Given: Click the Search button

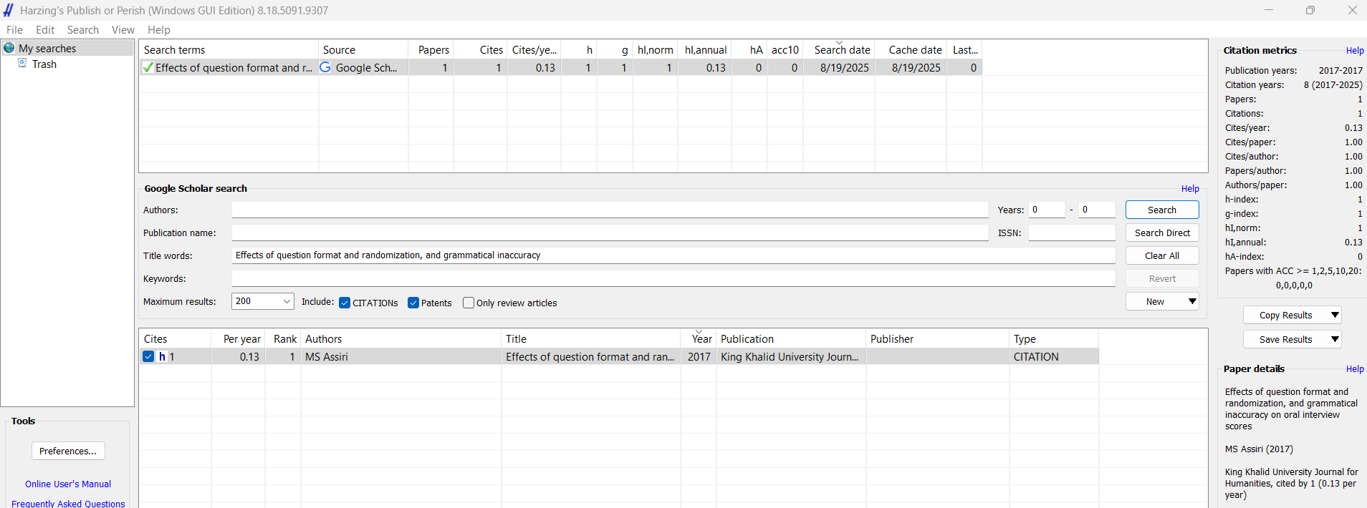Looking at the screenshot, I should click(x=1162, y=210).
